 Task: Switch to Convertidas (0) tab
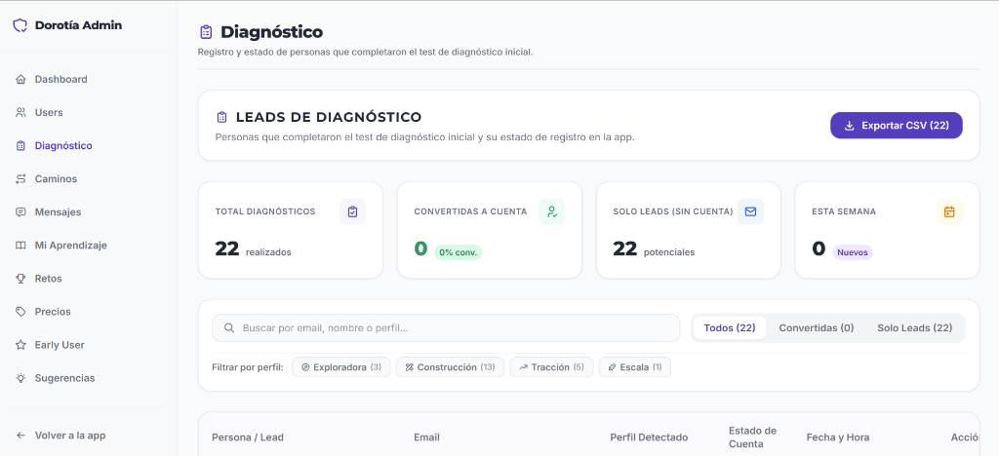[x=817, y=328]
